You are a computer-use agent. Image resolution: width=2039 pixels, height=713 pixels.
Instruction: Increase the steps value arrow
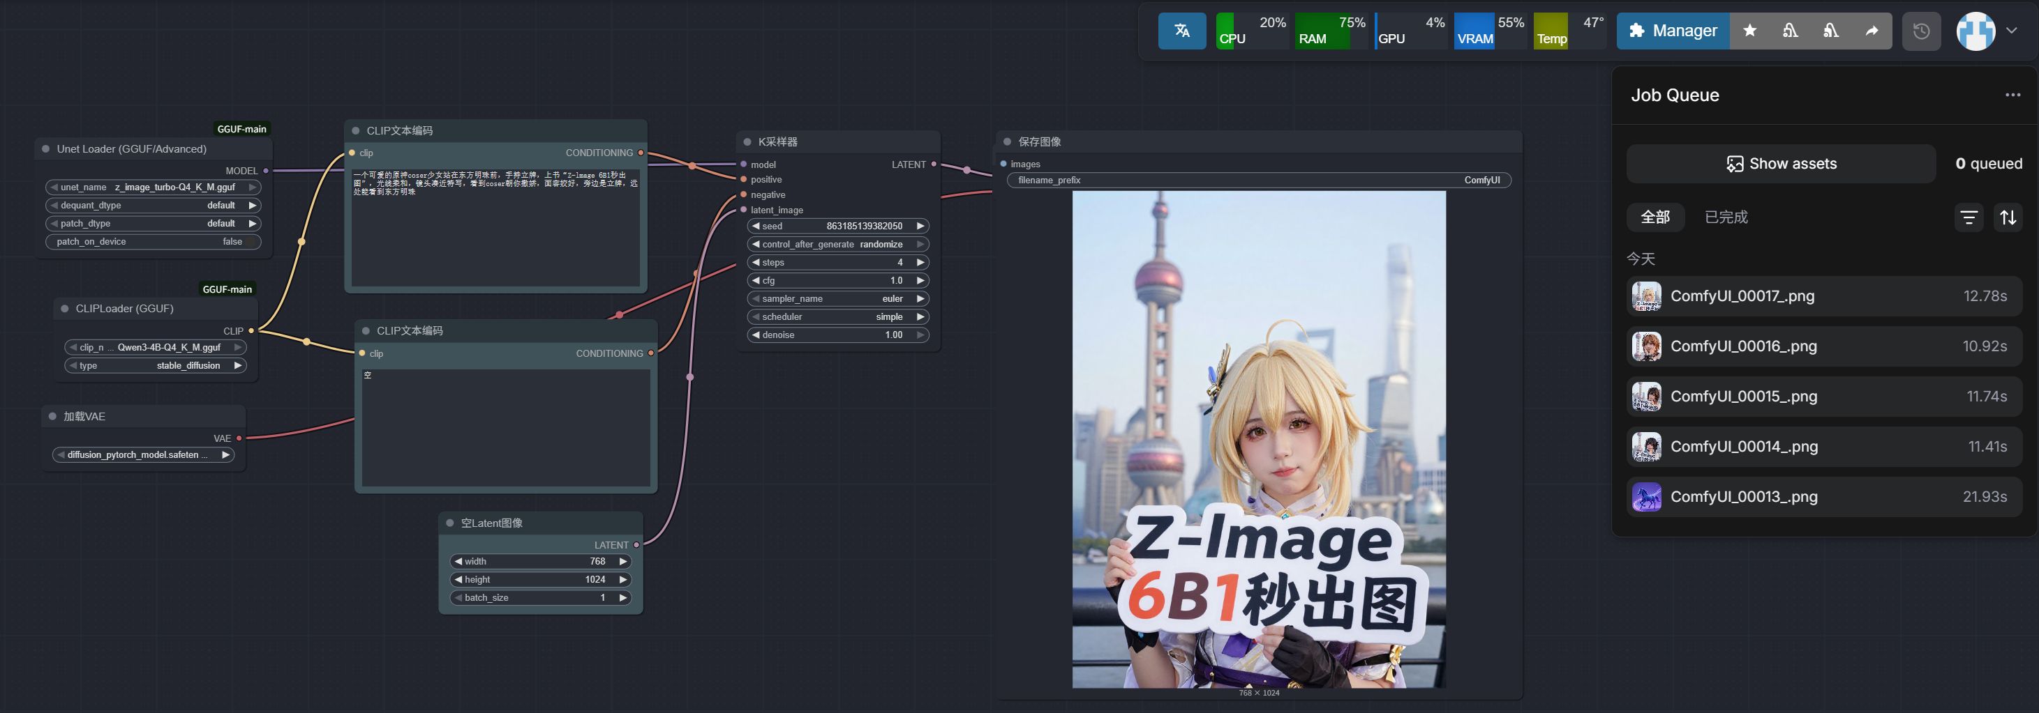(x=920, y=263)
